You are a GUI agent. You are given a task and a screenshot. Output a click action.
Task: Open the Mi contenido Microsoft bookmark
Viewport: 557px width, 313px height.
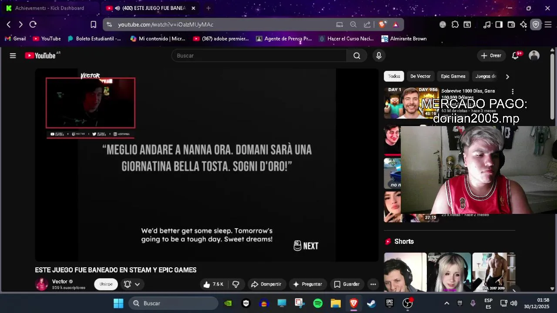click(x=158, y=39)
